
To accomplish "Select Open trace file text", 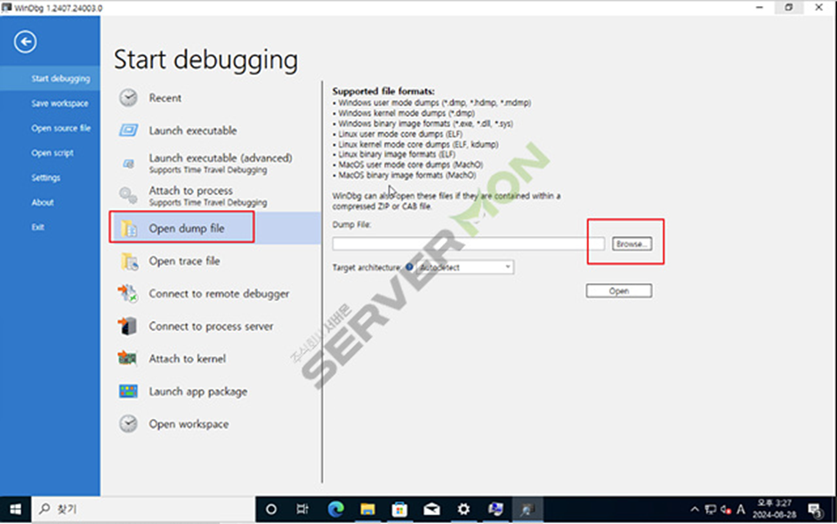I will coord(184,262).
